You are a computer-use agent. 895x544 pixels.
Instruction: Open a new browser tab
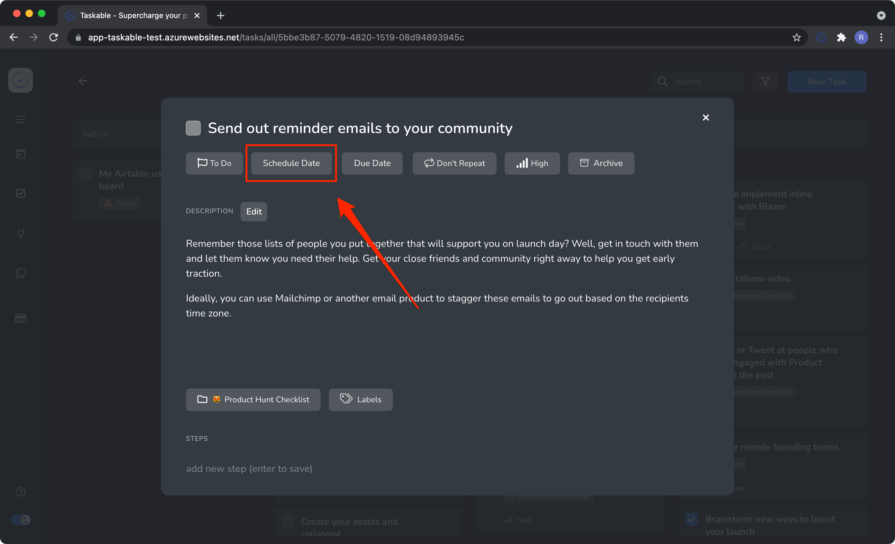point(220,16)
